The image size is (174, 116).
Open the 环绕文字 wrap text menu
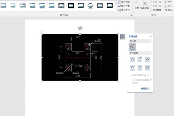(x=144, y=6)
